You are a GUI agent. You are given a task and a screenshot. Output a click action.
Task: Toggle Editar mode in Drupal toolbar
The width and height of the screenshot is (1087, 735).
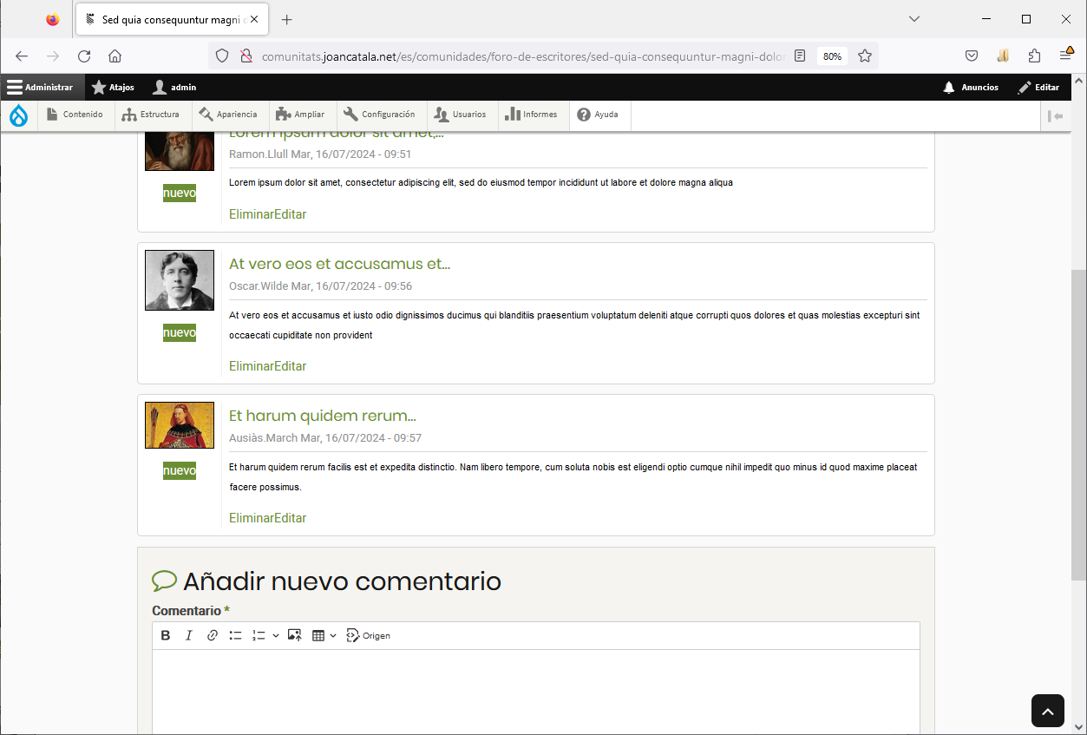pyautogui.click(x=1039, y=87)
